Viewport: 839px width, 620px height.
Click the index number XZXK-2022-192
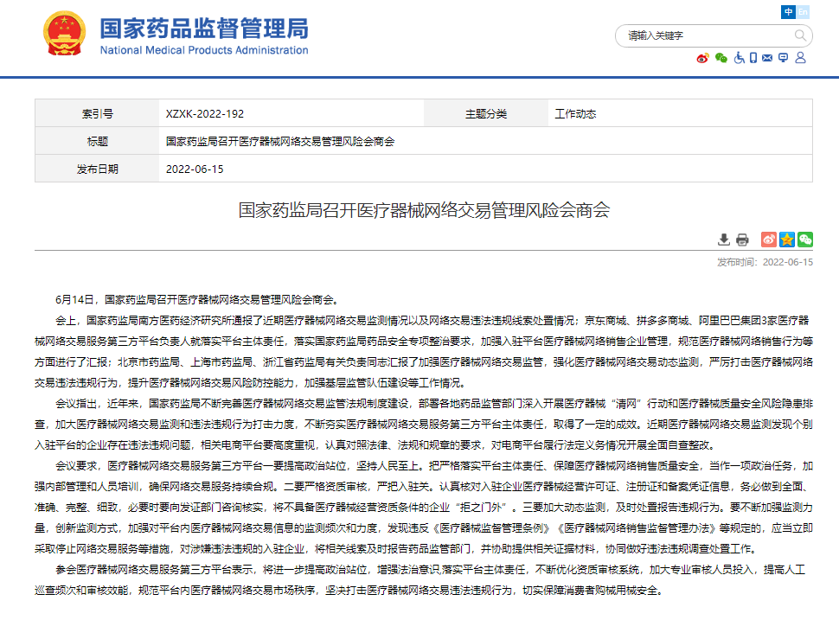tap(205, 114)
